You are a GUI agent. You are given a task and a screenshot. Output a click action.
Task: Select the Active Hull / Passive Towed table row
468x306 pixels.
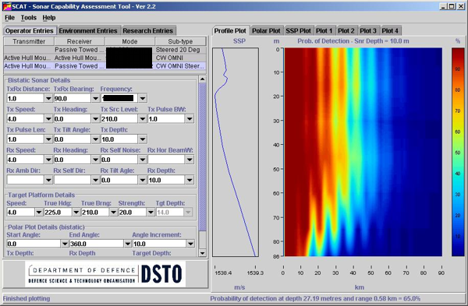(x=105, y=66)
